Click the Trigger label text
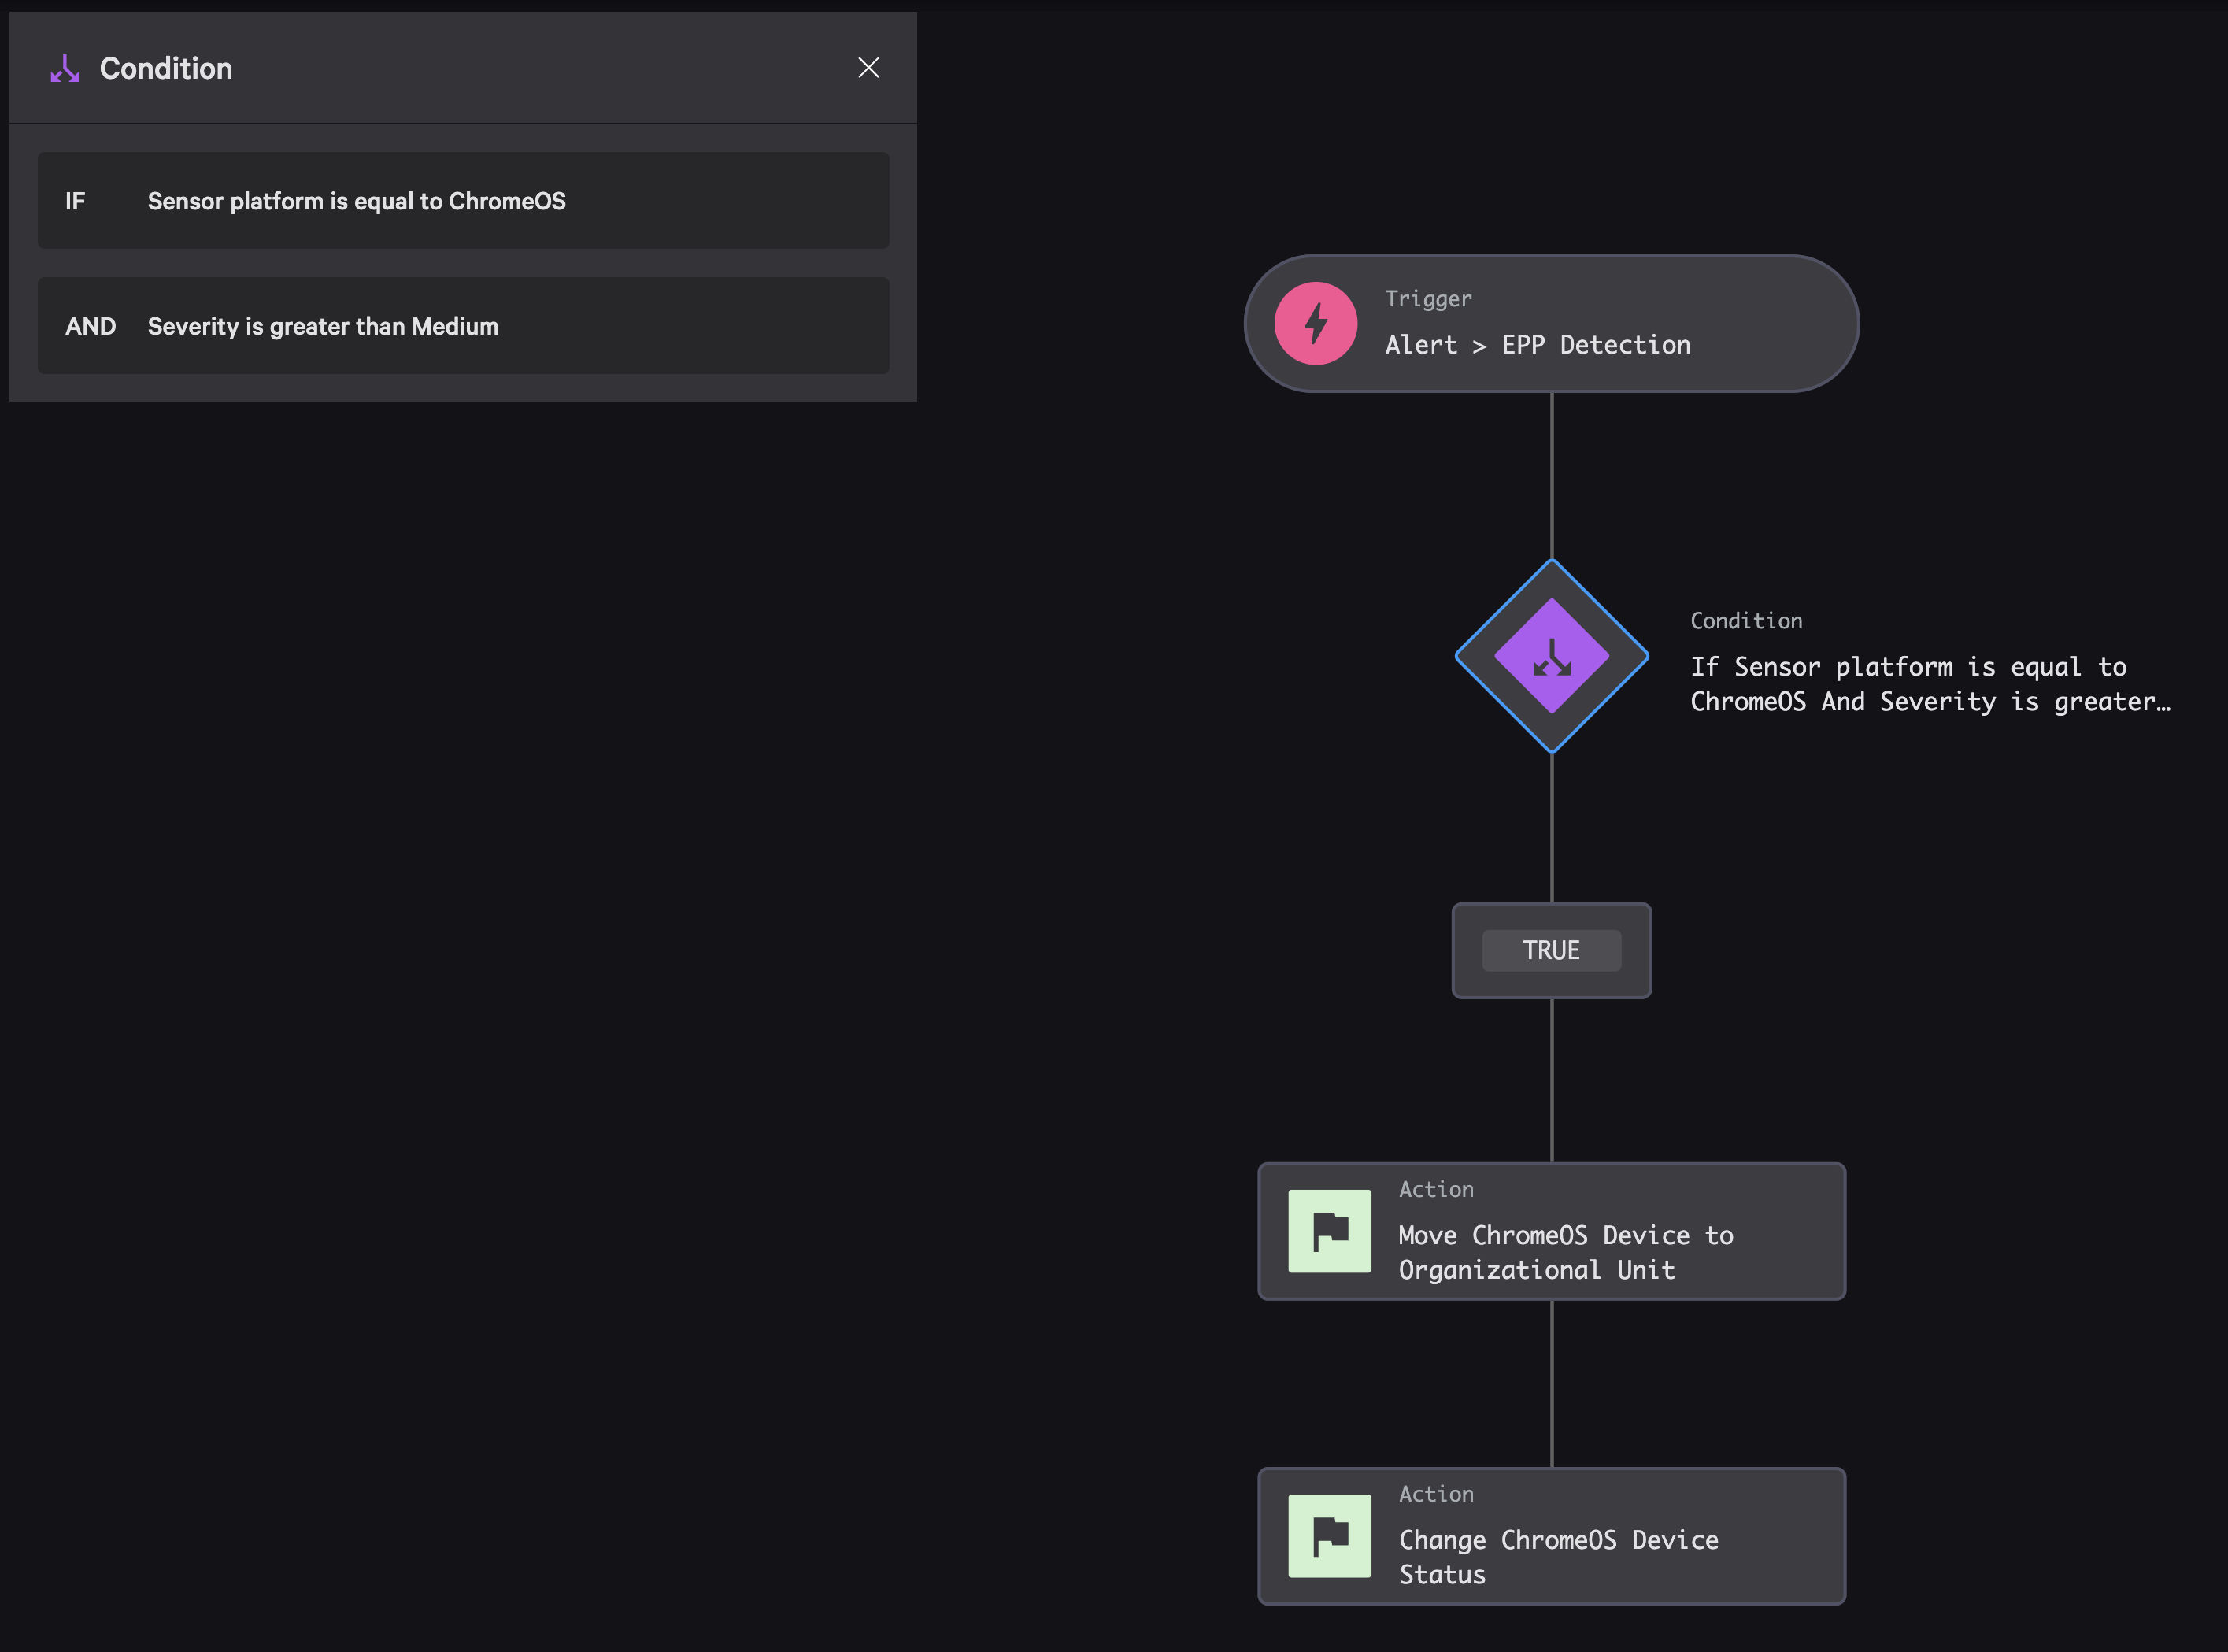2228x1652 pixels. pos(1428,299)
